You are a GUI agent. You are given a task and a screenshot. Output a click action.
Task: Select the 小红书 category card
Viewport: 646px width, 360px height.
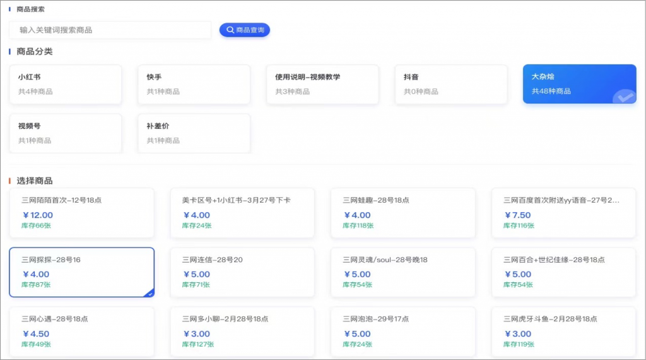coord(66,84)
